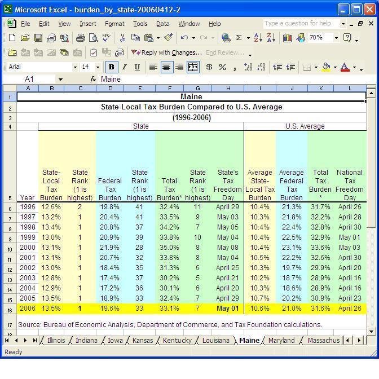Open the Borders dropdown arrow
Image resolution: width=379 pixels, height=379 pixels.
[x=316, y=67]
